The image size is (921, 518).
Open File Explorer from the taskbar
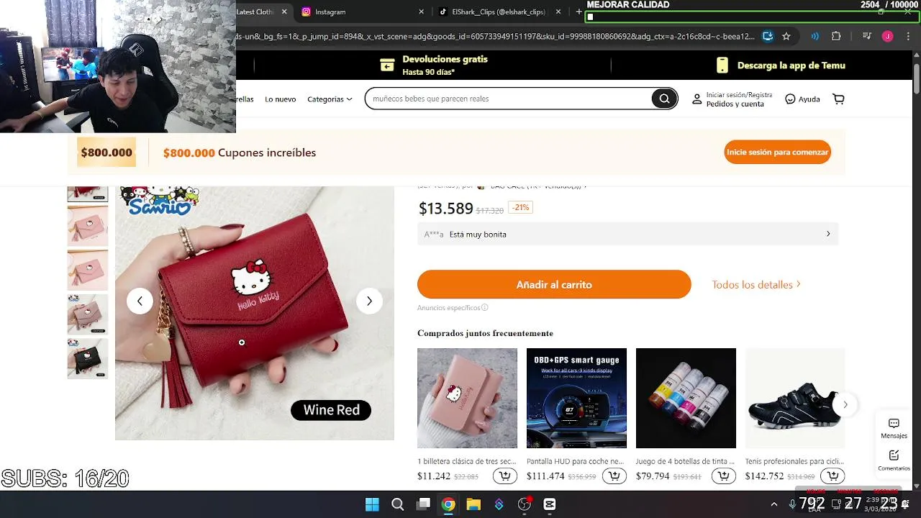pos(473,504)
